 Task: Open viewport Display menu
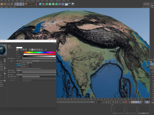[2, 7]
